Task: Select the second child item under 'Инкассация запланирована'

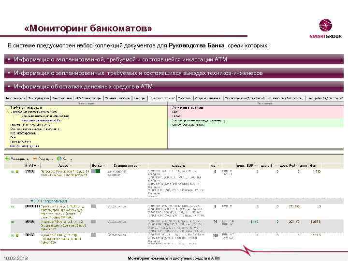Action: click(41, 120)
